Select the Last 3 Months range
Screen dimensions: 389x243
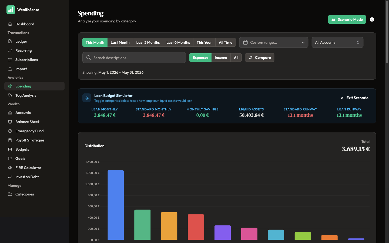[x=148, y=42]
